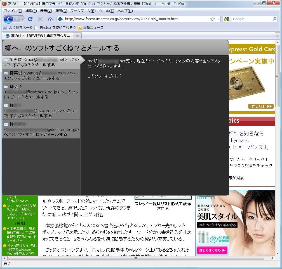Click the vertical scrollbar up arrow

[278, 42]
